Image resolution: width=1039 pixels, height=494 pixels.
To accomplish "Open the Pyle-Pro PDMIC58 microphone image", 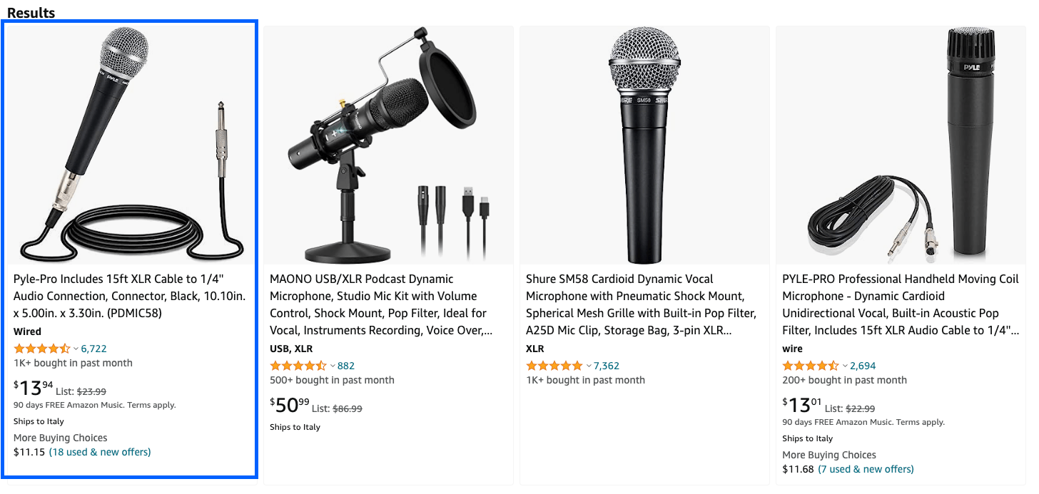I will (129, 145).
